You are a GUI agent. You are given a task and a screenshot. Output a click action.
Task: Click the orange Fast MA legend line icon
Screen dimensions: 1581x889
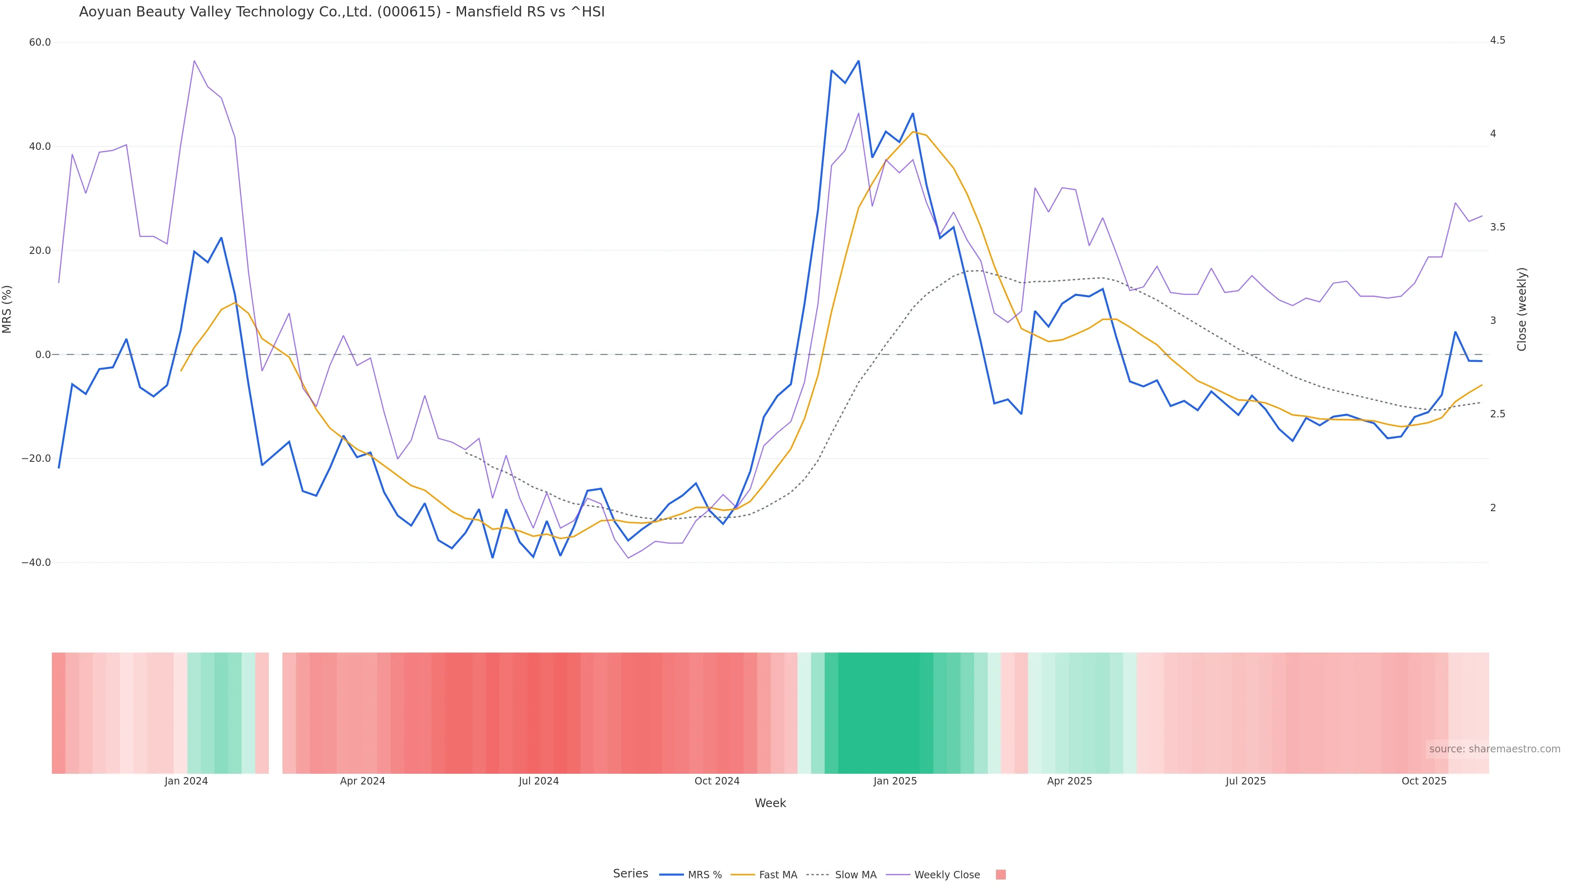743,875
